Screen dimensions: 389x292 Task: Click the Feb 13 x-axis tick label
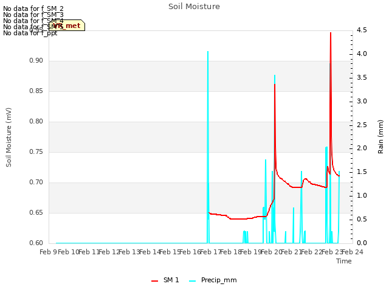click(x=129, y=252)
